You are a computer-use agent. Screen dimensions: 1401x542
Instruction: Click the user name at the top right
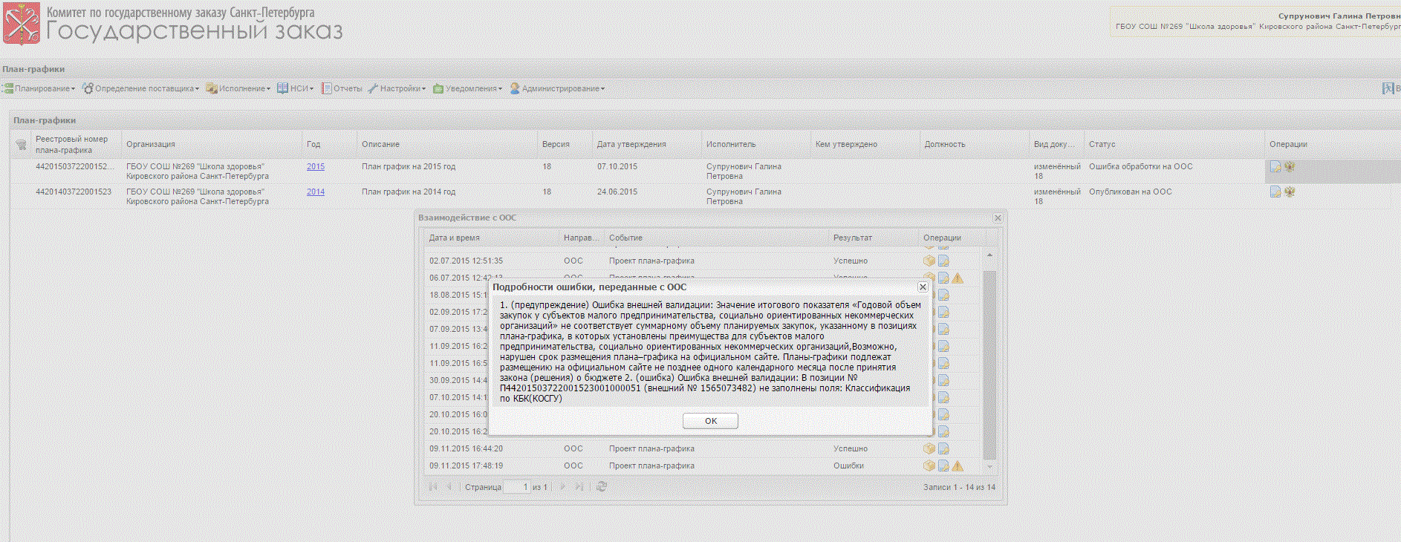click(x=1339, y=16)
